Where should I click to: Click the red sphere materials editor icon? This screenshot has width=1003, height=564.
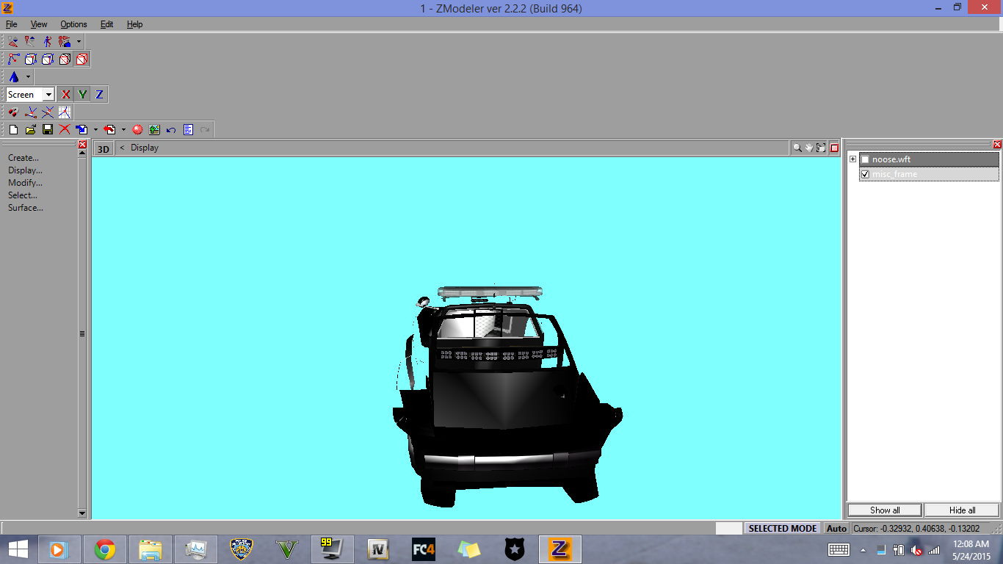[137, 130]
